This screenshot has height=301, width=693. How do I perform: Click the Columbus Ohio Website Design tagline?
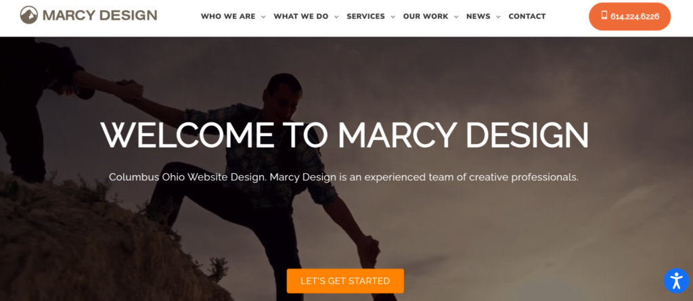point(343,177)
